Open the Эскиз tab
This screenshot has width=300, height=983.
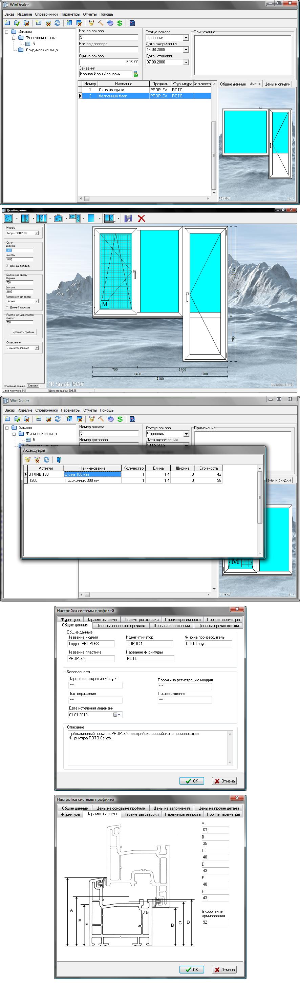[255, 83]
